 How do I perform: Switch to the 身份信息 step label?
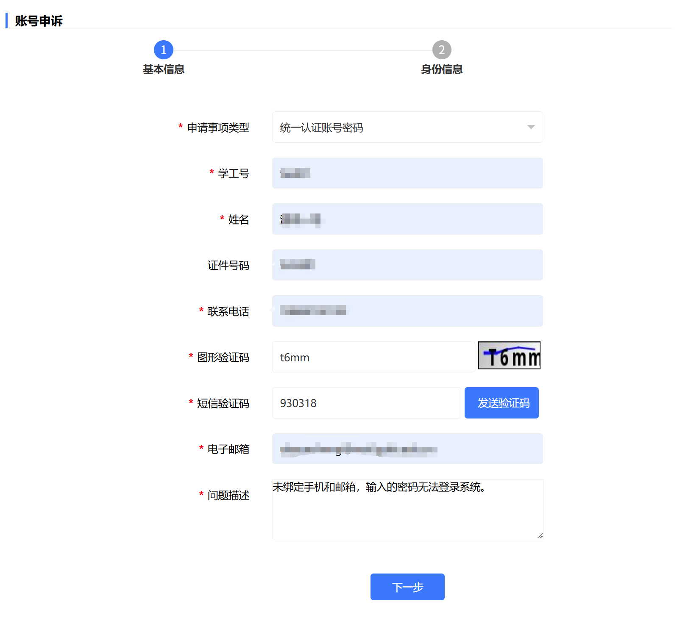pyautogui.click(x=441, y=69)
